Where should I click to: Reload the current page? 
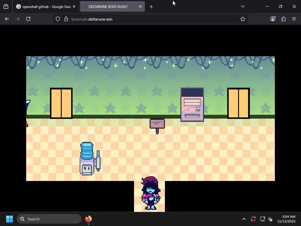[x=28, y=19]
